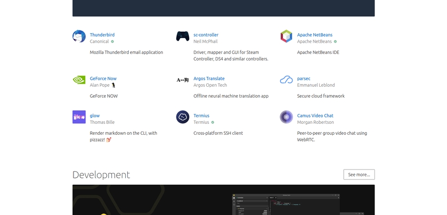Click the Argos Translate icon
This screenshot has height=215, width=447.
pos(183,80)
